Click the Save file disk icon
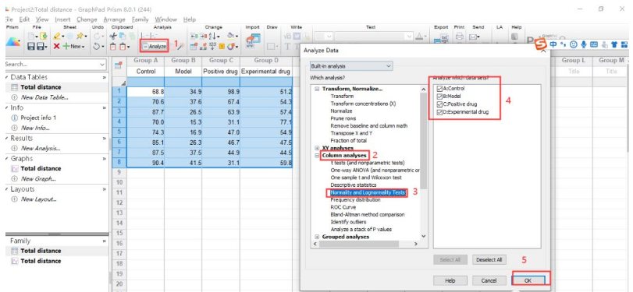This screenshot has height=292, width=633. coord(31,47)
